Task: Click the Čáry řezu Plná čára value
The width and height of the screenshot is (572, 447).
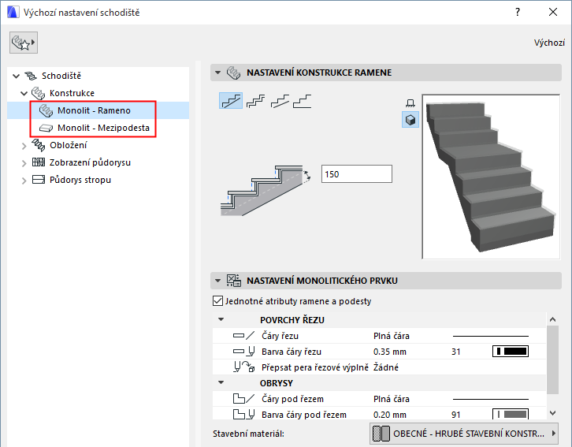Action: [x=392, y=336]
